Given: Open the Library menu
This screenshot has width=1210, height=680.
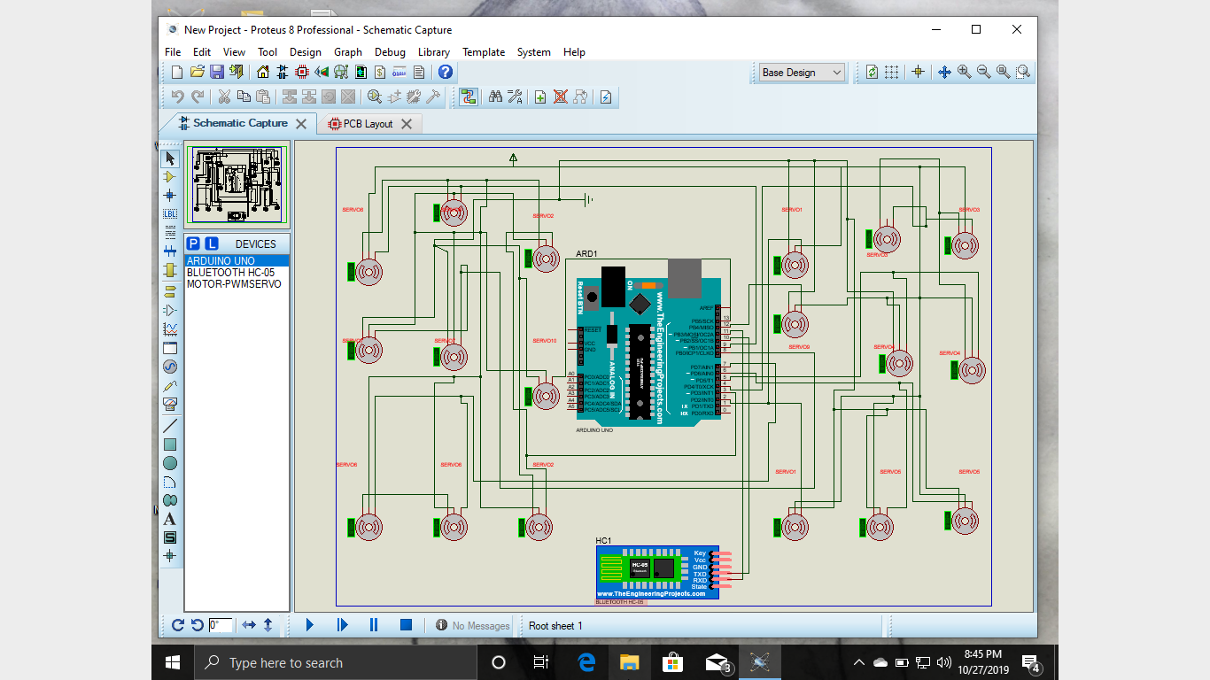Looking at the screenshot, I should pyautogui.click(x=434, y=52).
